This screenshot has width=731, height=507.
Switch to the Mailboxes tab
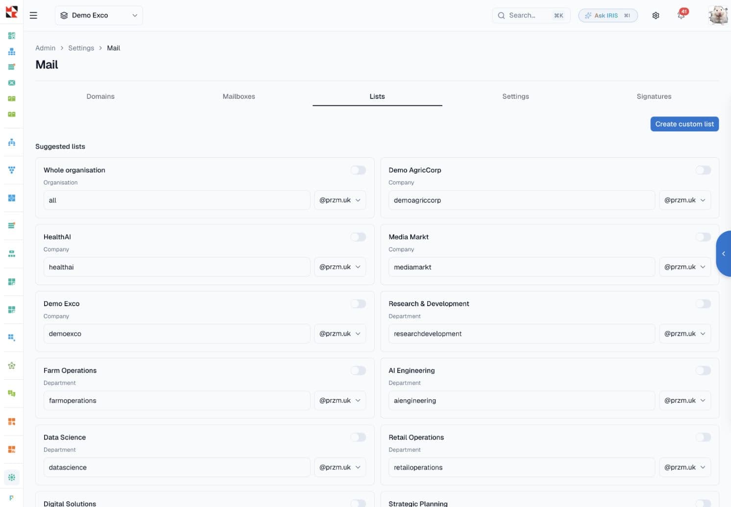pos(239,97)
